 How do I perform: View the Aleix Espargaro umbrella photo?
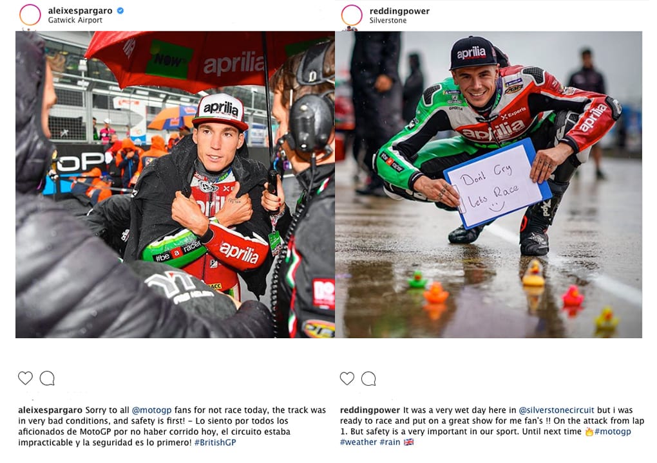click(175, 185)
